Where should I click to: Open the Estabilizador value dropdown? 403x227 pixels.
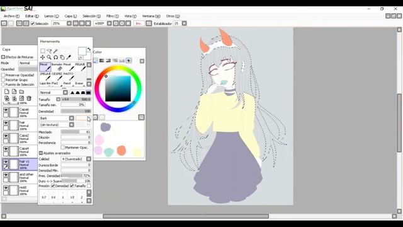click(x=184, y=23)
